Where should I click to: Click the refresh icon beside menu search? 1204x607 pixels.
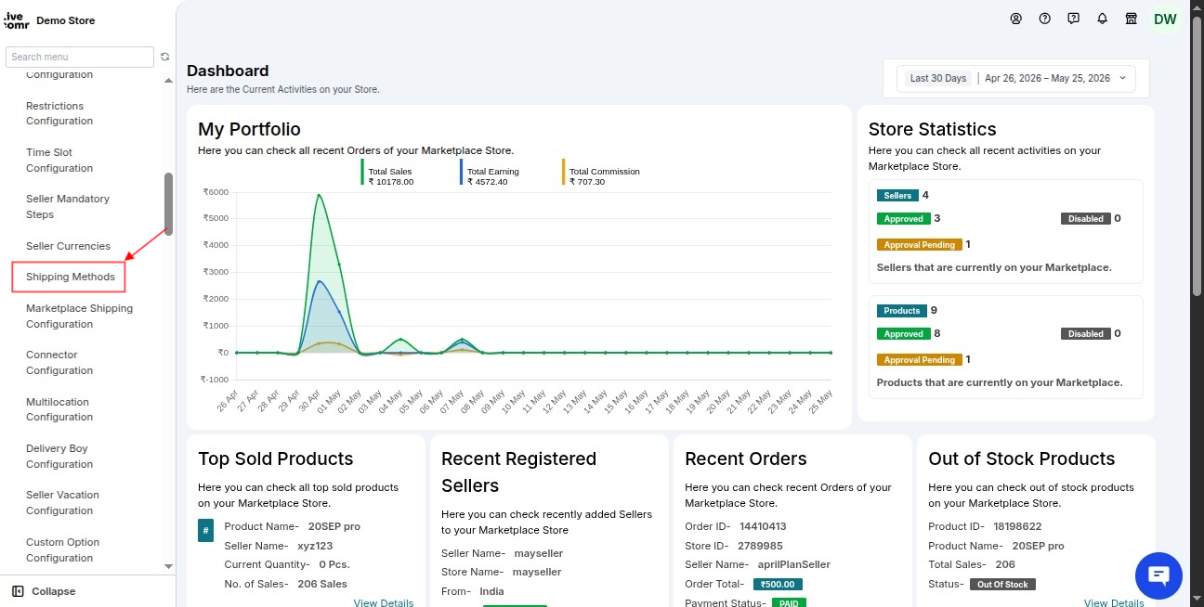[165, 57]
